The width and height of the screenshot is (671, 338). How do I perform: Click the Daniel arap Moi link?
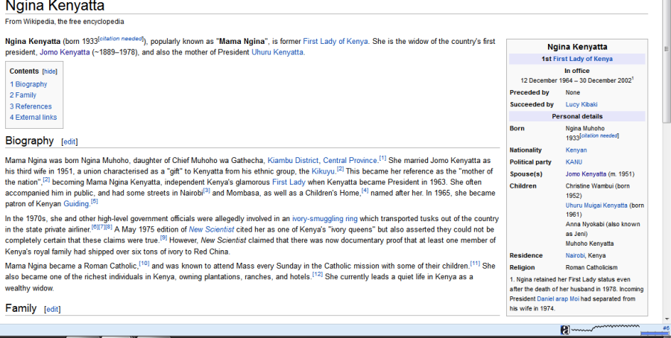pos(558,299)
